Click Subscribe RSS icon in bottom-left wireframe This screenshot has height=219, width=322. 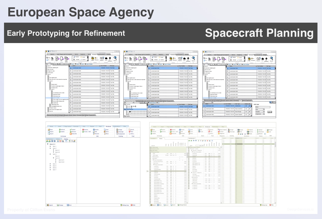tap(71, 134)
